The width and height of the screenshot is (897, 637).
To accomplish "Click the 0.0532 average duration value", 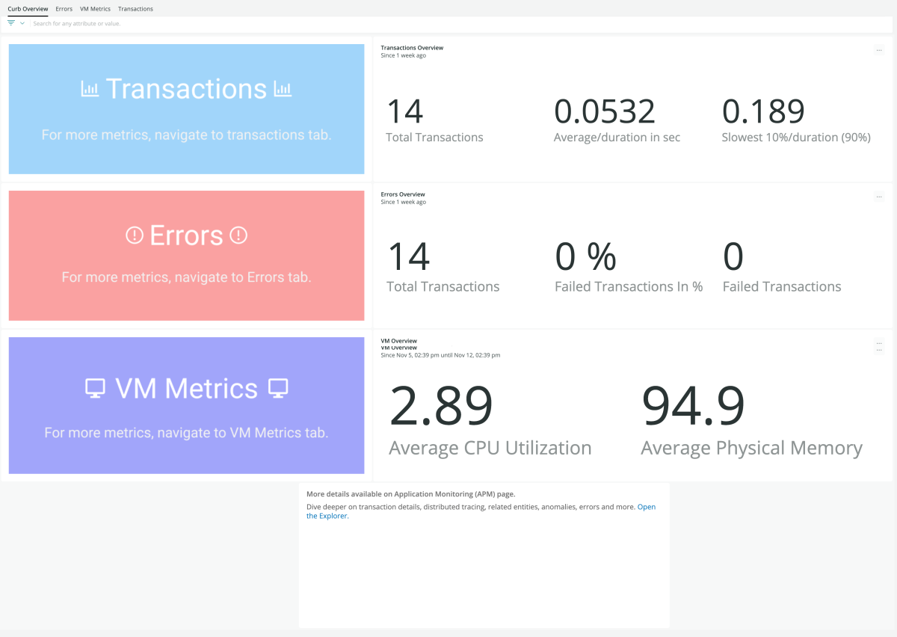I will [x=605, y=111].
